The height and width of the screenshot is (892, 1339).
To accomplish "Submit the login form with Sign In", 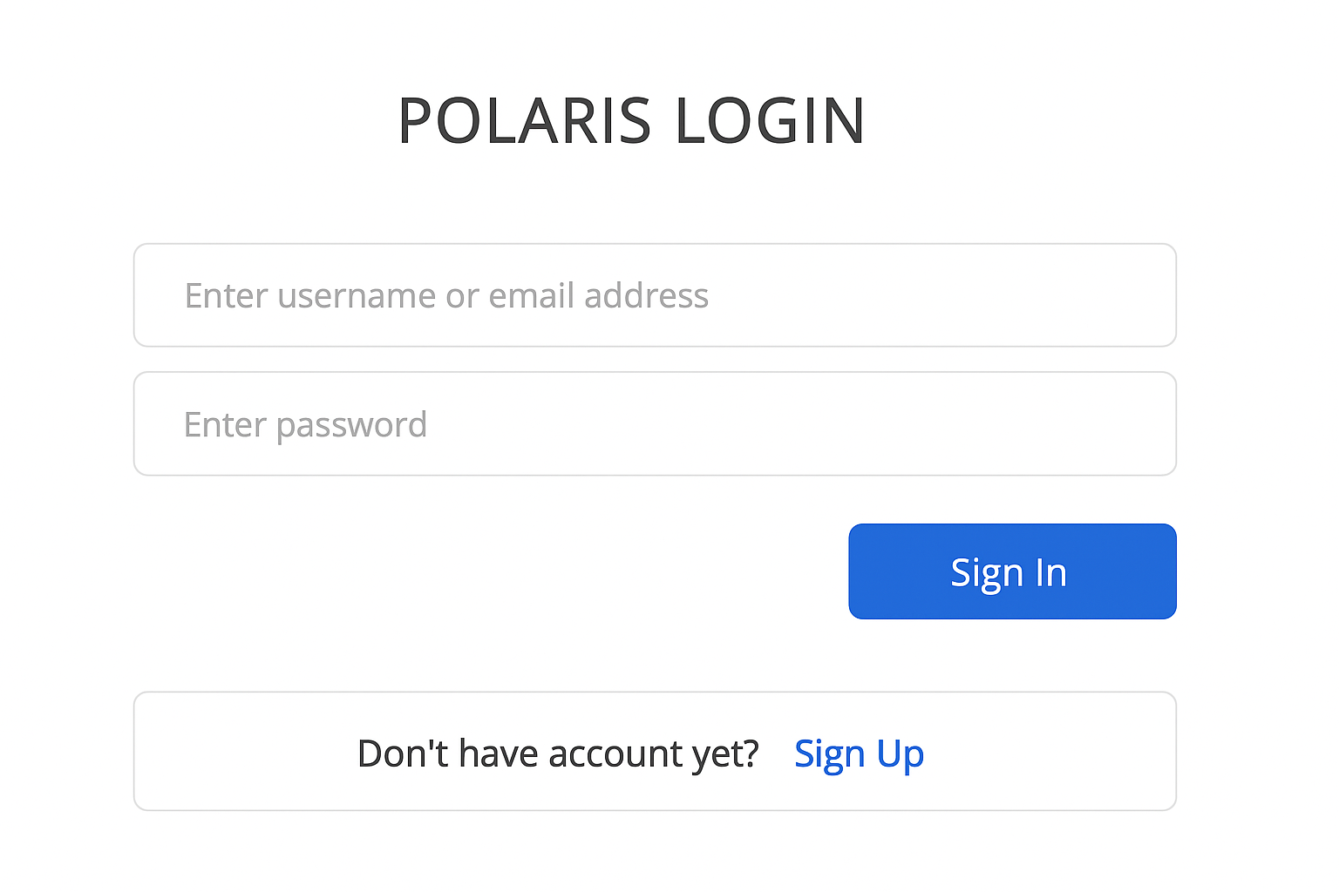I will (1012, 571).
